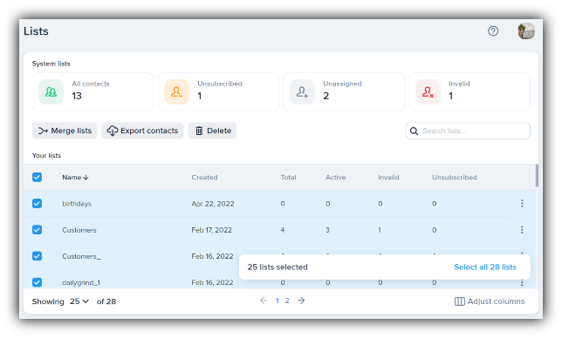
Task: Click the Created column header
Action: [204, 177]
